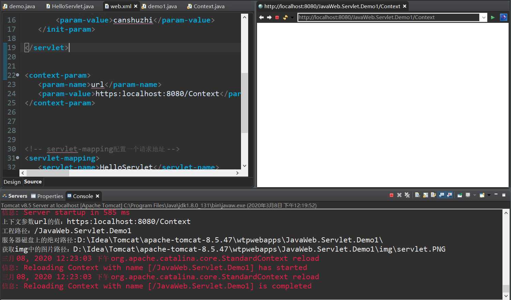Open a new console view icon
The height and width of the screenshot is (300, 511).
click(482, 195)
